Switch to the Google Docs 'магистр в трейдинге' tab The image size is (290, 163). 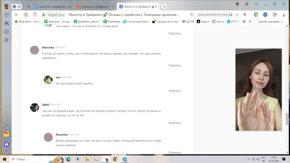(x=54, y=7)
